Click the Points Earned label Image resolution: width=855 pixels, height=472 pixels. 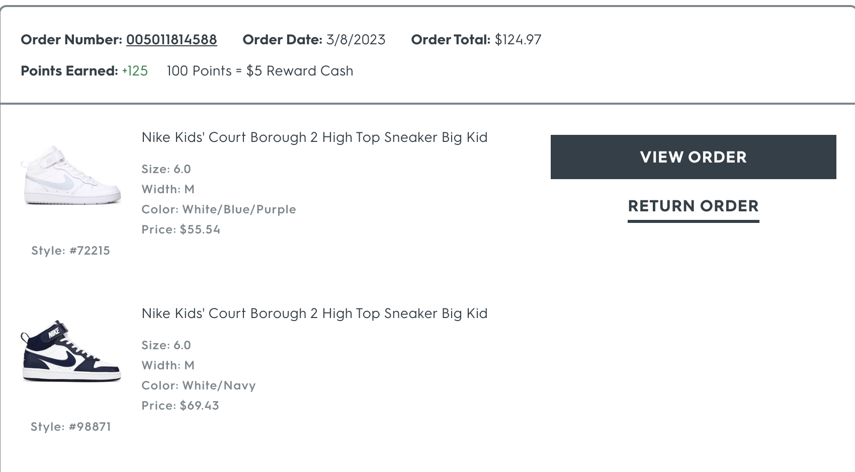tap(69, 71)
